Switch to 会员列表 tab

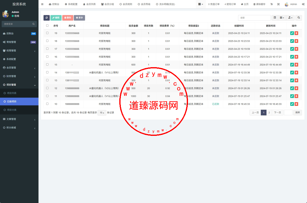pyautogui.click(x=89, y=4)
